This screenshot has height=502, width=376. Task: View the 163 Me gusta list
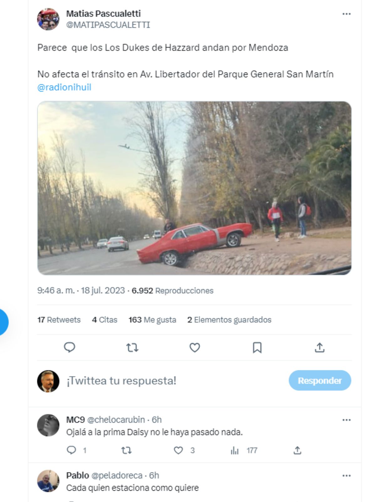152,320
